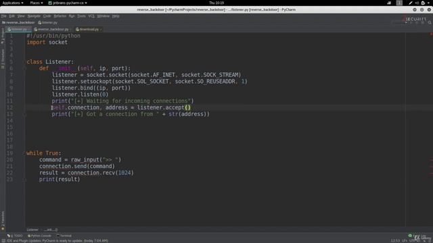
Task: Open the Places dropdown in top panel
Action: coord(37,3)
